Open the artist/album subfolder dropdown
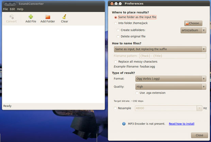The image size is (211, 142). coord(193,30)
